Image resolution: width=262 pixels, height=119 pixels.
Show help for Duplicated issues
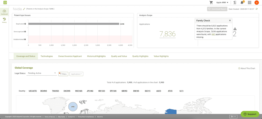25,24
